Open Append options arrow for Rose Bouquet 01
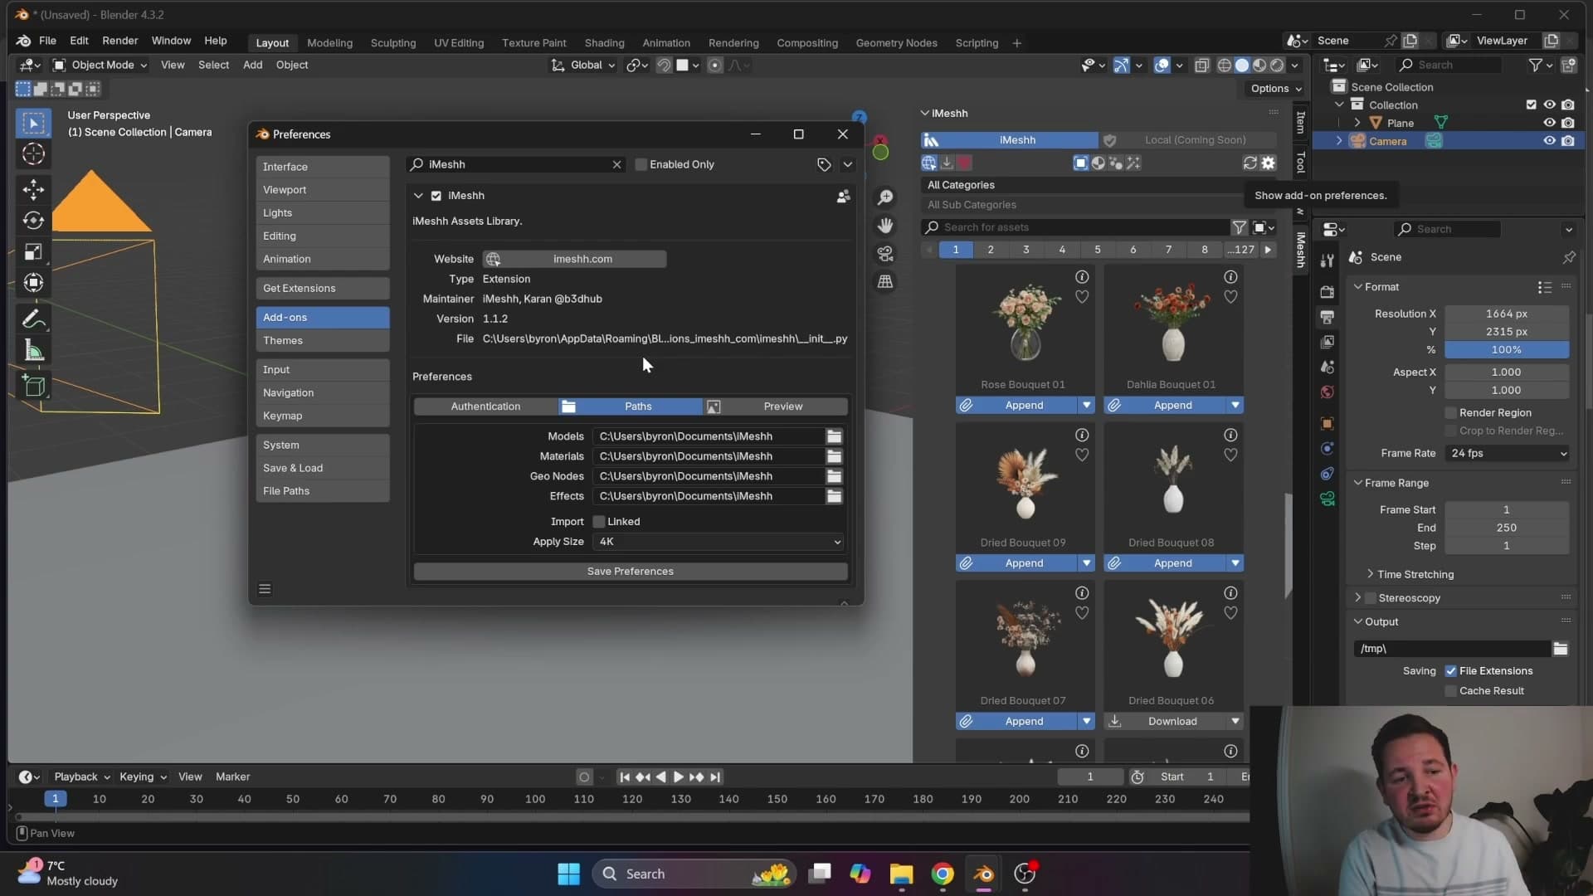This screenshot has width=1593, height=896. point(1086,405)
